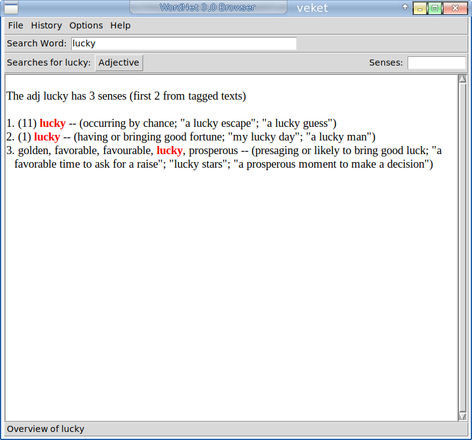Open the Help menu

click(120, 25)
